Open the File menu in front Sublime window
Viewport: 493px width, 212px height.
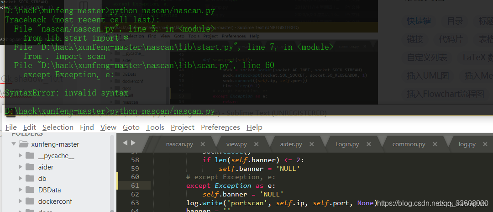tap(11, 127)
